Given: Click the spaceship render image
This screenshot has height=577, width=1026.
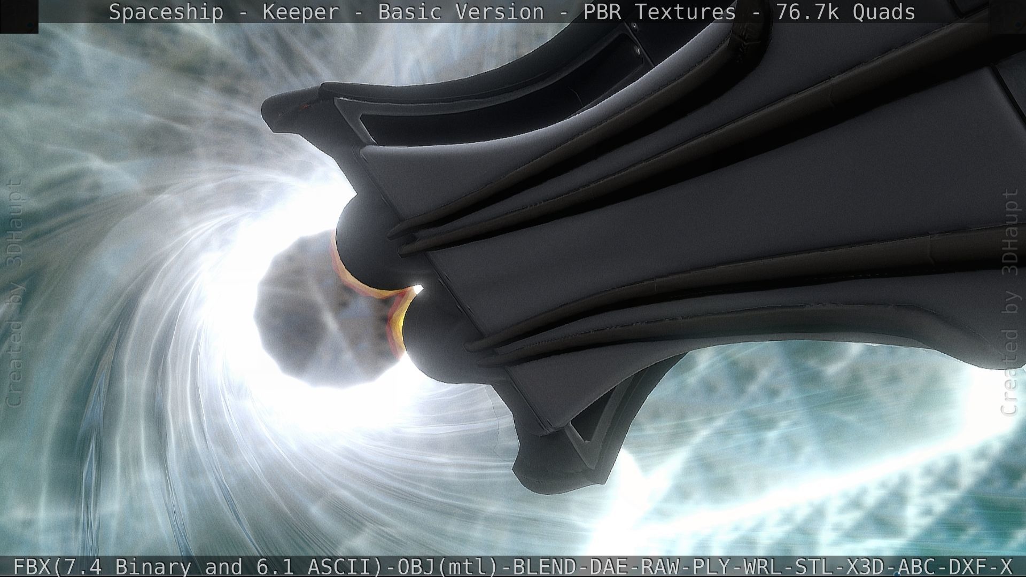Looking at the screenshot, I should click(513, 288).
